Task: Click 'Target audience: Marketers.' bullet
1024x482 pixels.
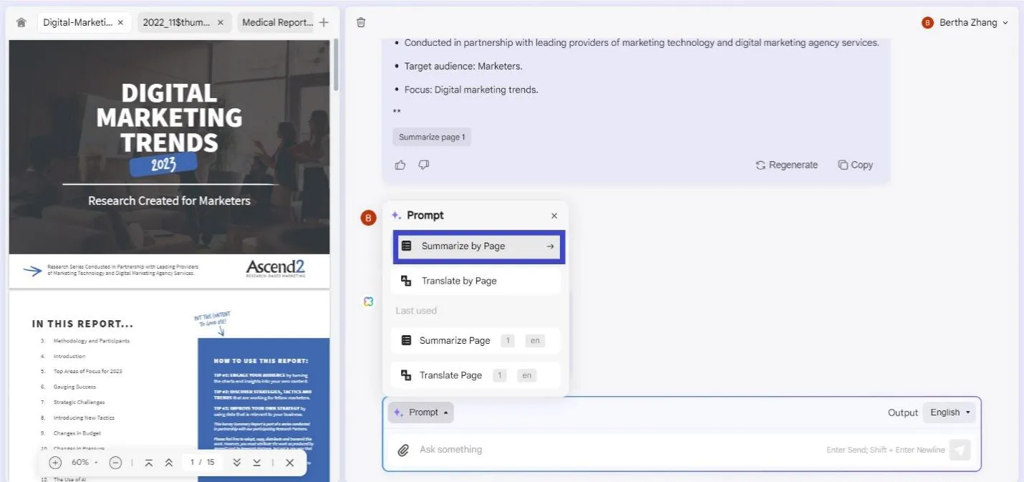Action: 463,66
